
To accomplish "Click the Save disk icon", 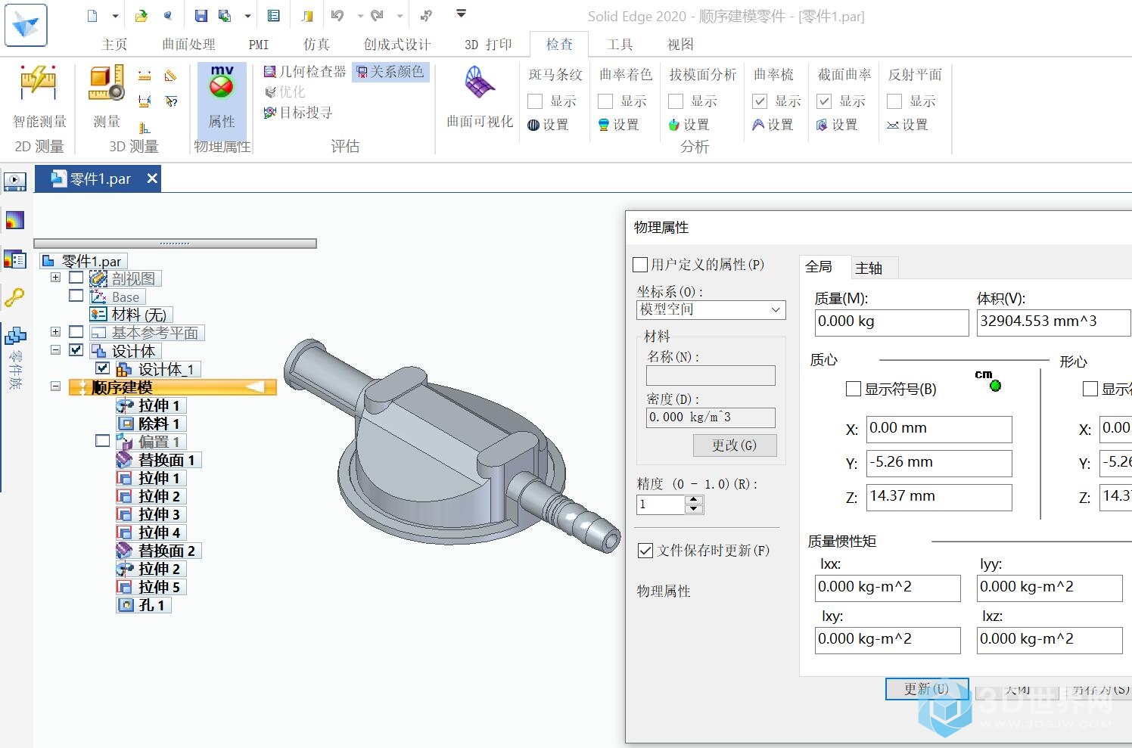I will pos(201,16).
